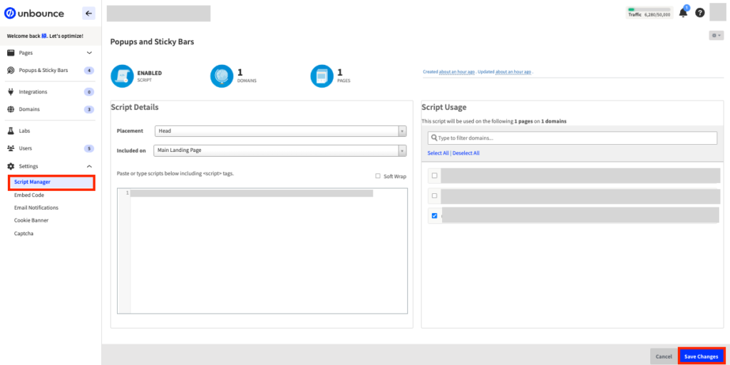Click the Select All link
The image size is (730, 365).
[x=438, y=153]
